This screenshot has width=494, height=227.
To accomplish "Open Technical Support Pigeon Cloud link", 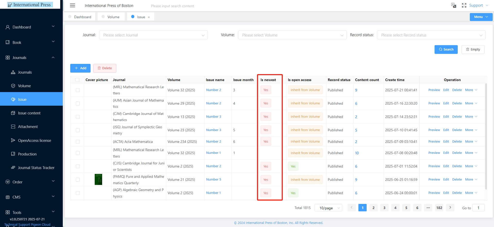I will 27,224.
